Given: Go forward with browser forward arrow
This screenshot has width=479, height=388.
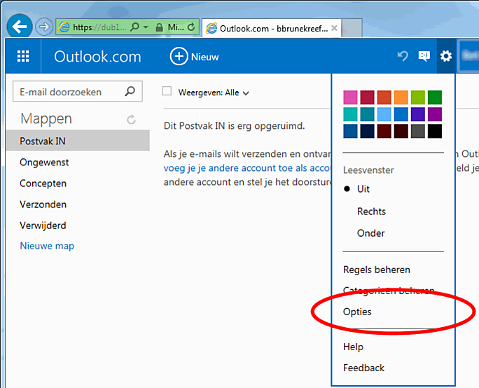Looking at the screenshot, I should 43,27.
